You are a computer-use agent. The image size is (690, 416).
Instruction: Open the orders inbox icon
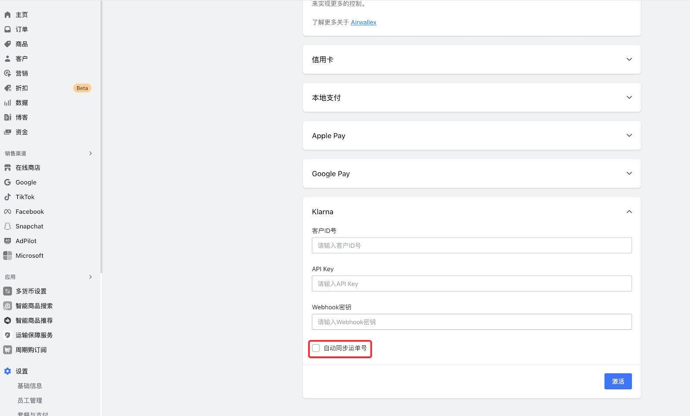coord(7,29)
